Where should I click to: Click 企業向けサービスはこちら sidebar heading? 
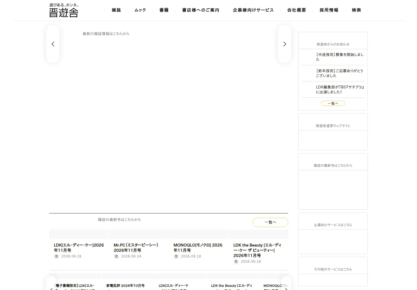point(333,225)
